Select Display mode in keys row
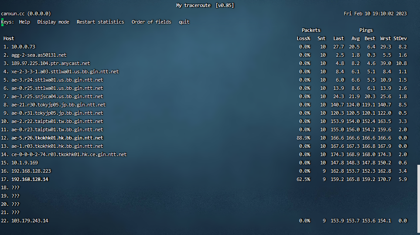Screen dimensions: 420x235 pyautogui.click(x=53, y=22)
